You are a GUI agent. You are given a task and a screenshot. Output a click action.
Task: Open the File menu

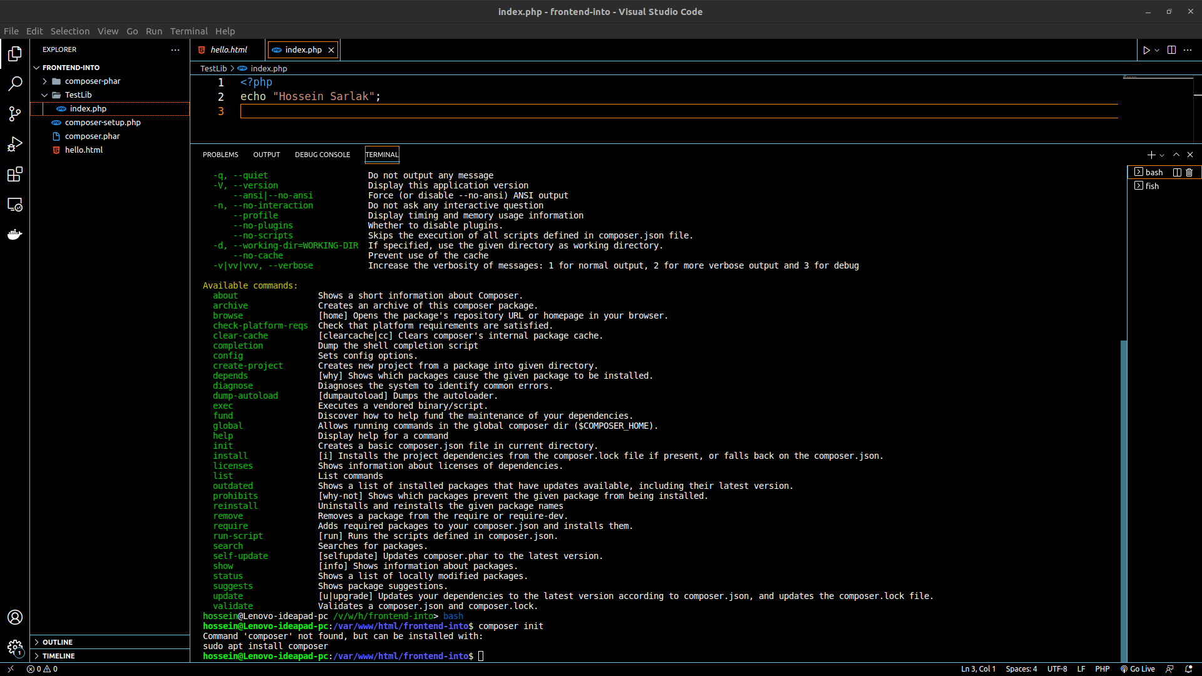tap(11, 31)
